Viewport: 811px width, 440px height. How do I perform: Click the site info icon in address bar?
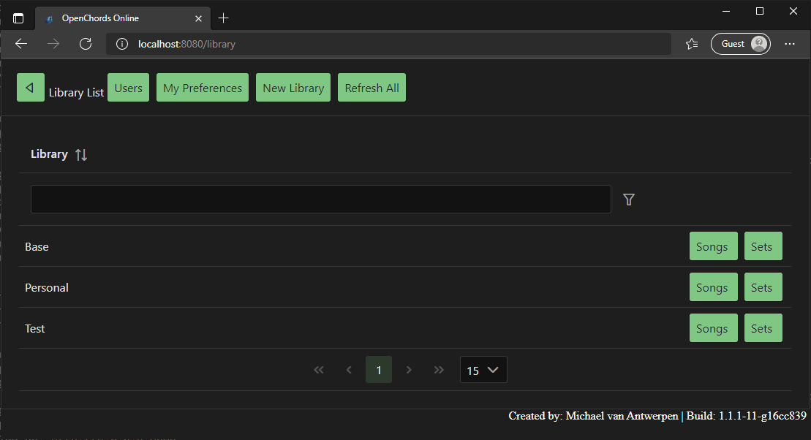(x=121, y=44)
